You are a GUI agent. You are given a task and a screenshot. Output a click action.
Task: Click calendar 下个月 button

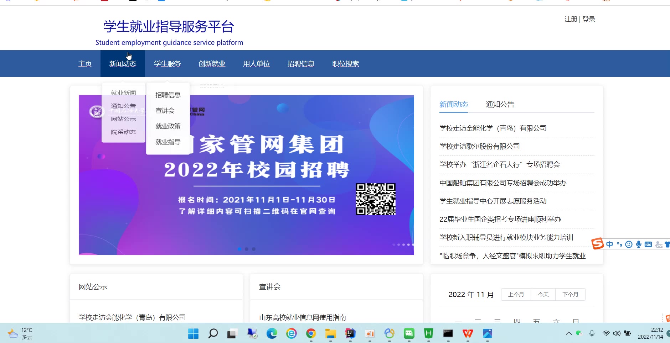pos(570,294)
